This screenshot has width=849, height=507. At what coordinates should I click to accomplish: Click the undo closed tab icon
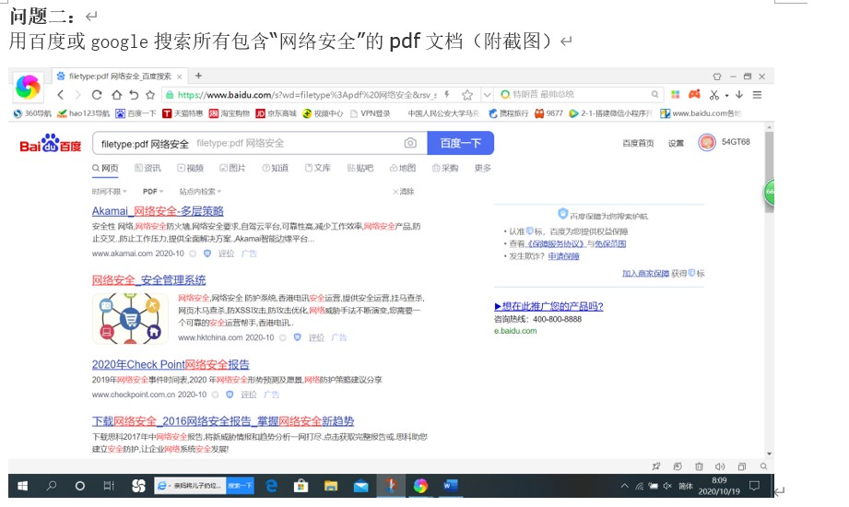point(134,95)
